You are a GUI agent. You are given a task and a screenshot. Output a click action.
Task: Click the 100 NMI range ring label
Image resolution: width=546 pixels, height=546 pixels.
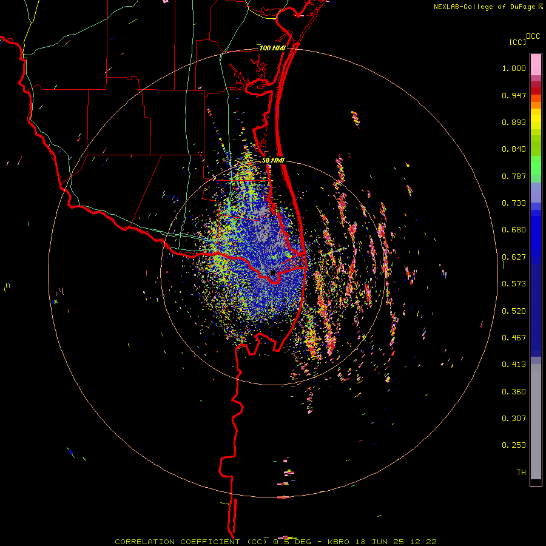pyautogui.click(x=272, y=48)
